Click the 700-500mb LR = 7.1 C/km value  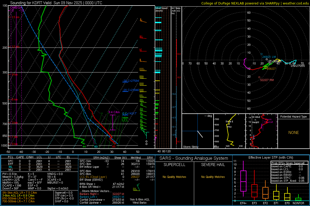coord(18,201)
